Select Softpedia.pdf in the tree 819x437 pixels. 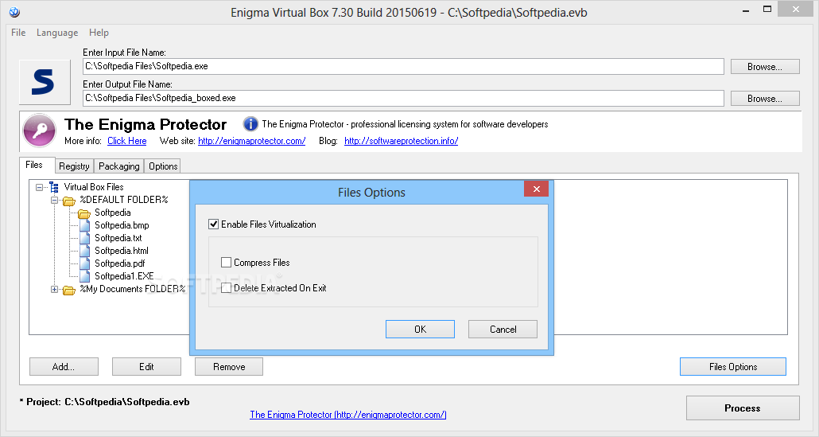(119, 263)
